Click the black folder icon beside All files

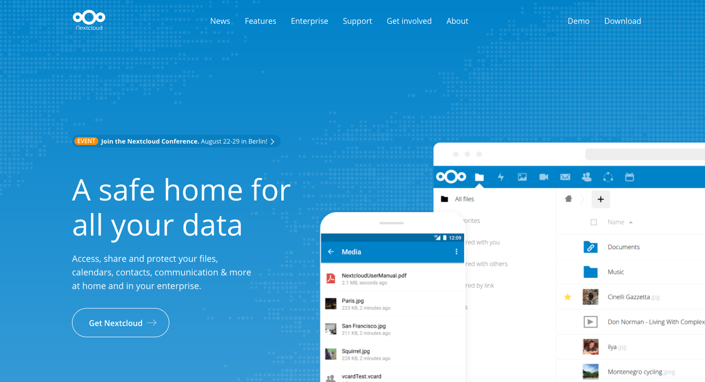[444, 199]
